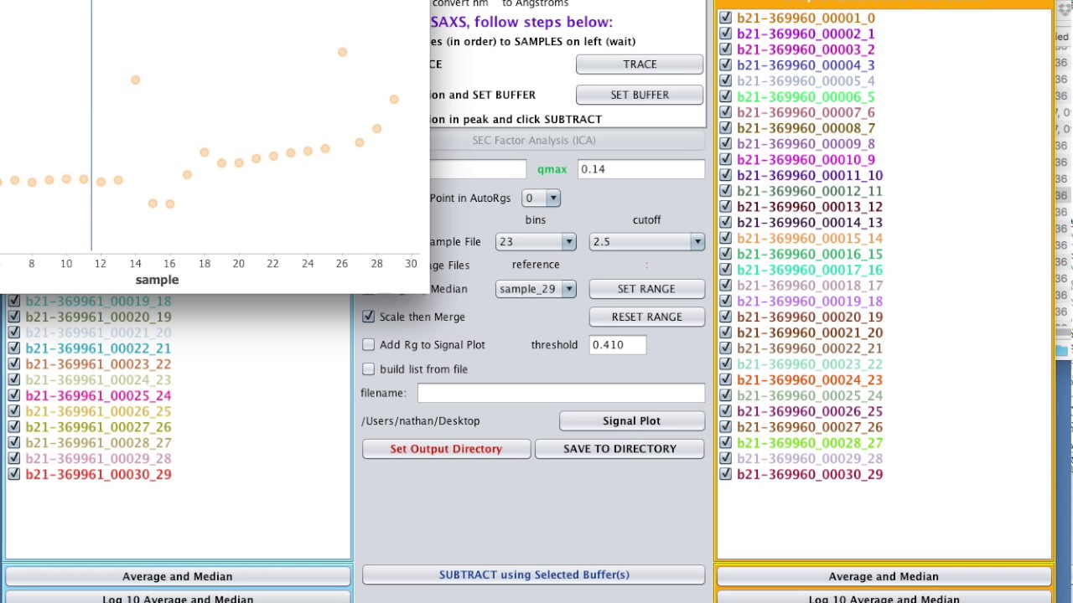Screen dimensions: 1073x603
Task: Select file b21-369960_00003_2
Action: (x=806, y=49)
